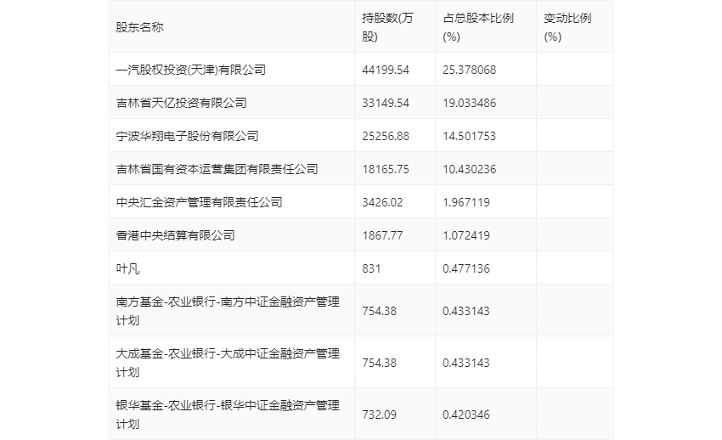Click percentage 0.420346

click(x=466, y=415)
